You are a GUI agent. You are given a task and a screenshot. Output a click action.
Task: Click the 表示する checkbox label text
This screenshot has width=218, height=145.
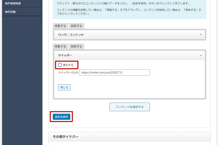(x=68, y=65)
